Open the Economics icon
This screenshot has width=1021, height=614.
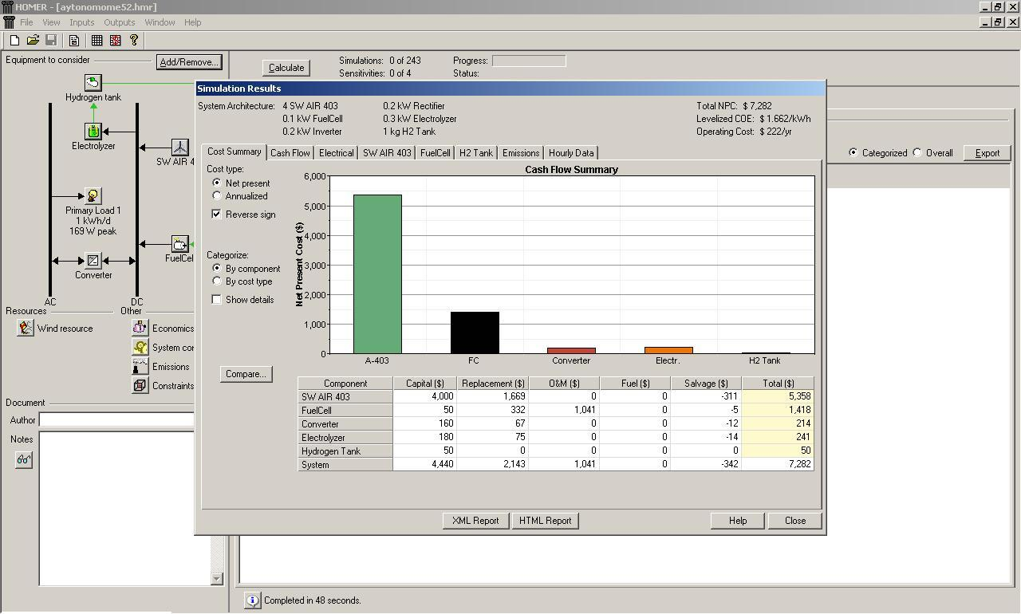[x=140, y=328]
